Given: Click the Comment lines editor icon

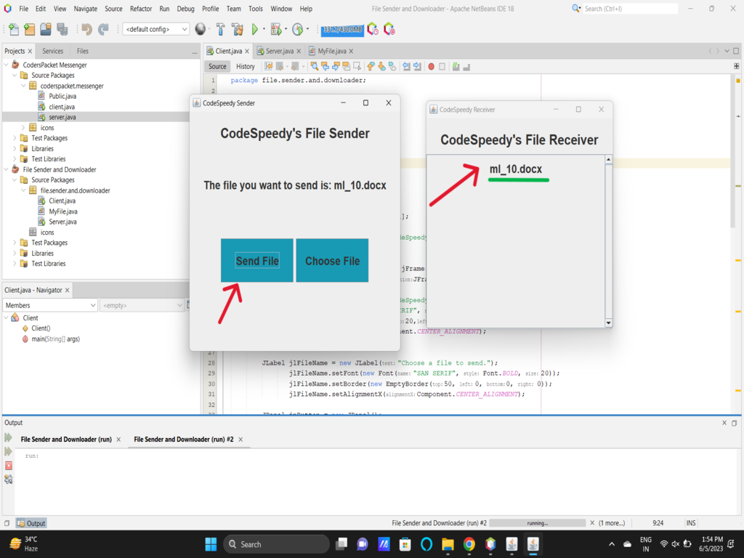Looking at the screenshot, I should [456, 66].
